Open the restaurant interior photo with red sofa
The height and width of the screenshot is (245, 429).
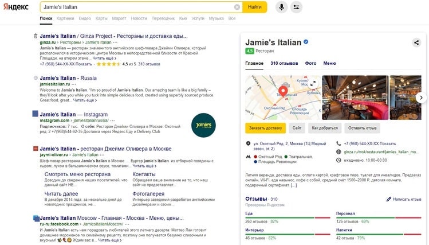click(x=355, y=98)
